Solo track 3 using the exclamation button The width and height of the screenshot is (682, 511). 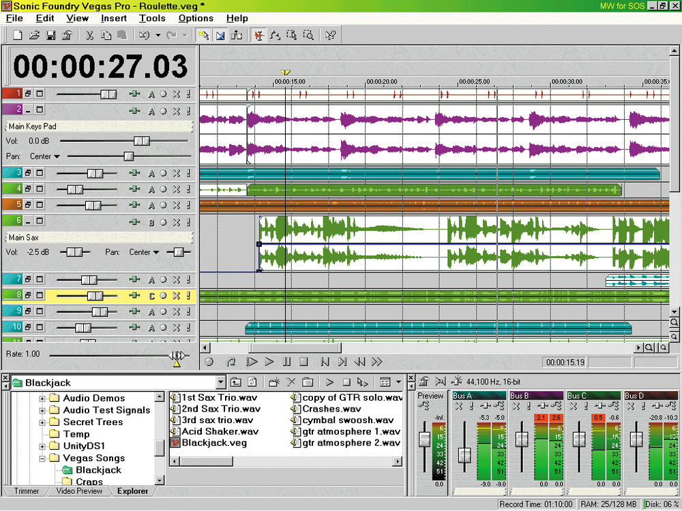(188, 173)
